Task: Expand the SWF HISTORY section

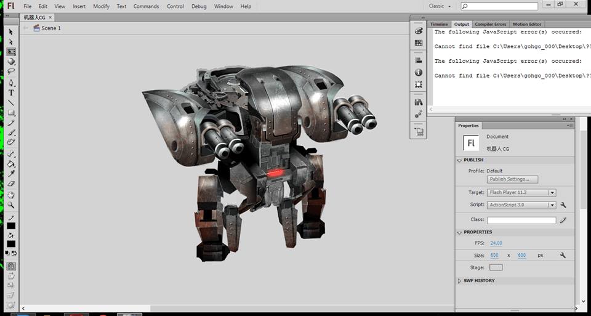Action: [459, 281]
